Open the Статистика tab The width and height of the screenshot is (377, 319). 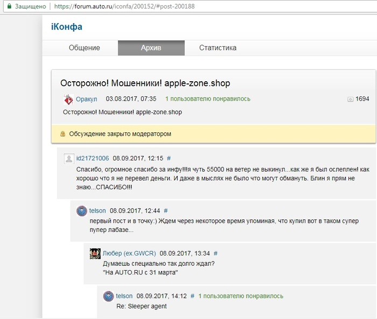pos(218,48)
